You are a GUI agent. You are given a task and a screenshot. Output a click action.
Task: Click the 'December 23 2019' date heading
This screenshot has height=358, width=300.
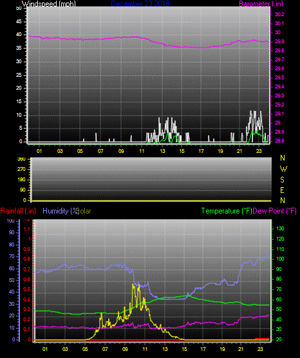pyautogui.click(x=140, y=4)
